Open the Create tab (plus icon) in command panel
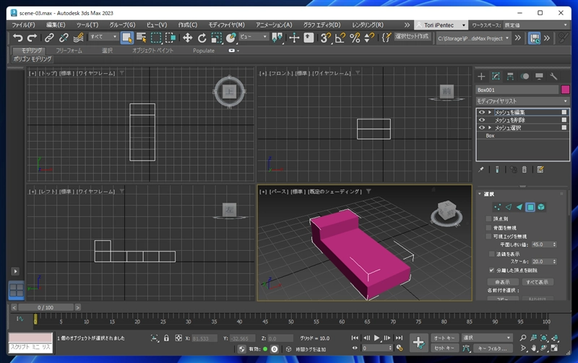The width and height of the screenshot is (578, 363). coord(481,77)
